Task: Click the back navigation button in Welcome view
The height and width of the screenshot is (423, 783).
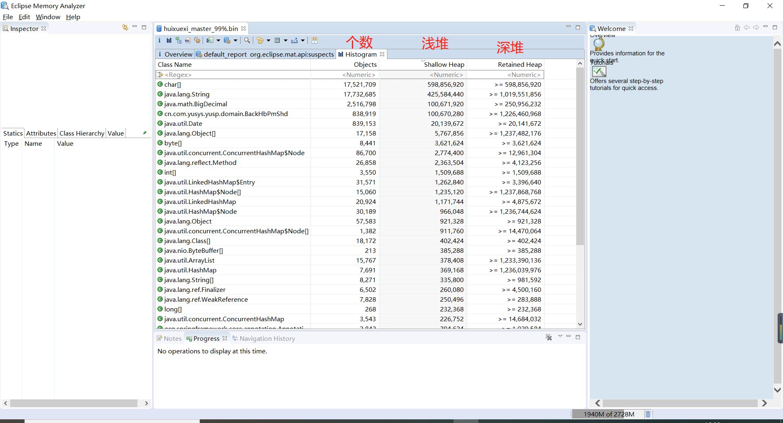Action: [x=746, y=28]
